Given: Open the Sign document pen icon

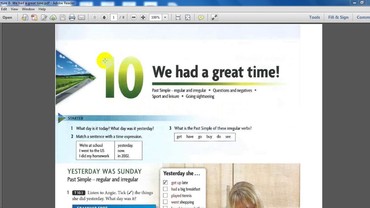Looking at the screenshot, I should click(44, 17).
